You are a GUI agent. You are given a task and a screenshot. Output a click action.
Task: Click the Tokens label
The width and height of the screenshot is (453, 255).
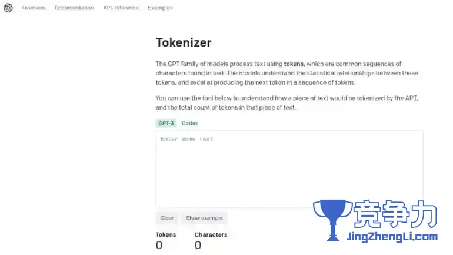tap(166, 235)
